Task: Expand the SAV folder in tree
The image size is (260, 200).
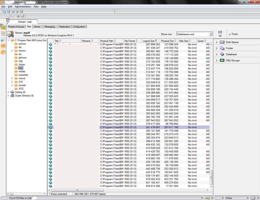Action: pyautogui.click(x=12, y=82)
